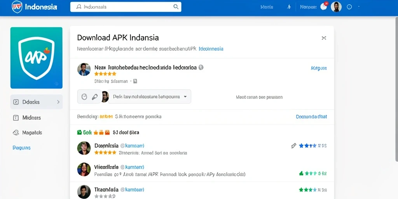Click the app shield thumbnail image
Viewport: 398px width, 199px height.
click(36, 58)
